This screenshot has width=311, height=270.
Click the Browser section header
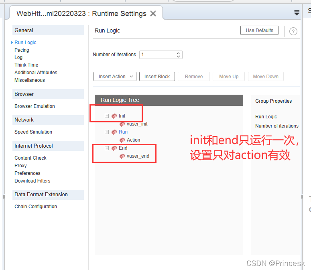pyautogui.click(x=48, y=94)
